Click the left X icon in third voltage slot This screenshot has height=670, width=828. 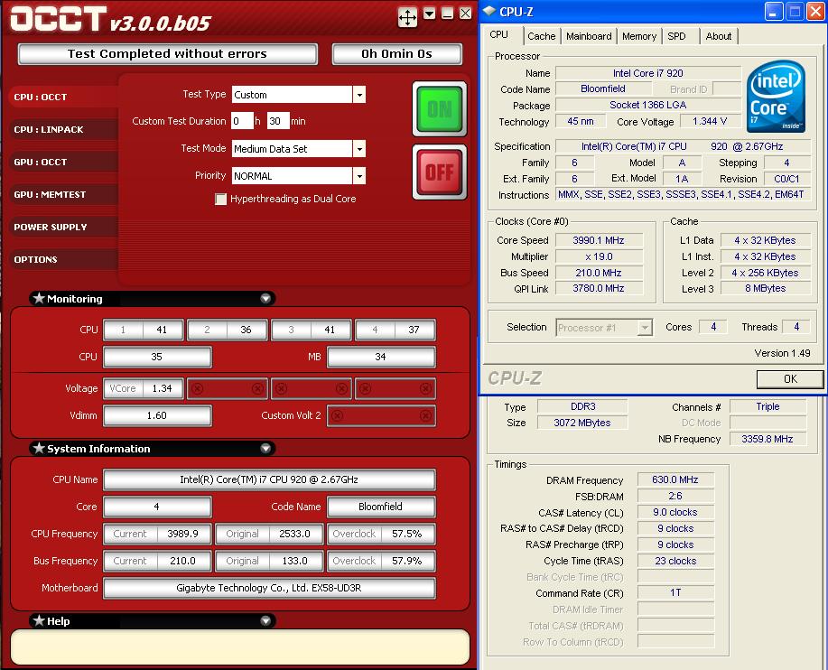[x=282, y=388]
